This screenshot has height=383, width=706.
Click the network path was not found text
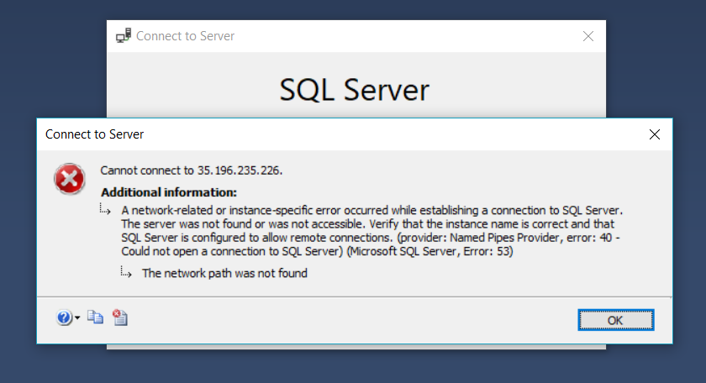[224, 273]
